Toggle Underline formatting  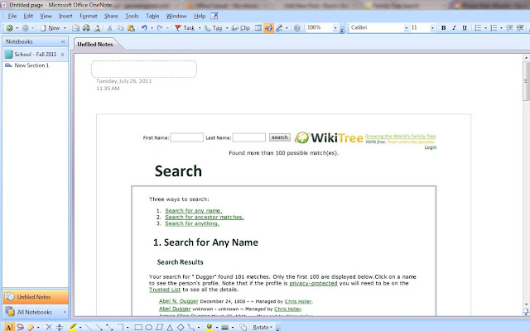pyautogui.click(x=465, y=28)
